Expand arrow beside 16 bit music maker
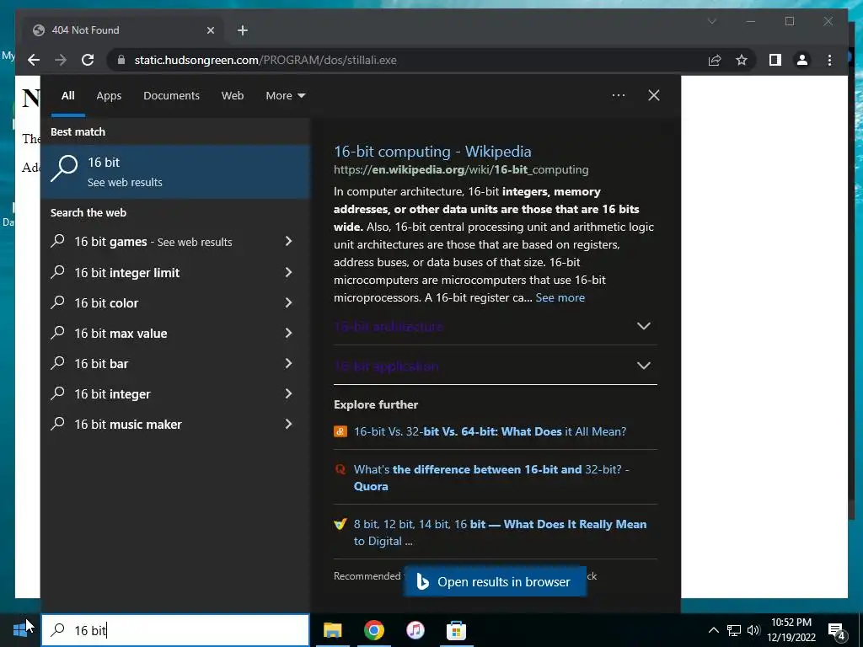 288,424
